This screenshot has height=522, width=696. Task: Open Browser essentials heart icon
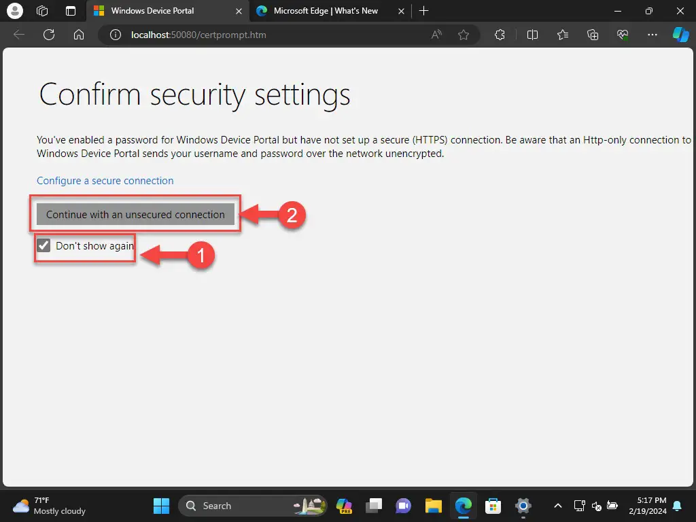[623, 35]
